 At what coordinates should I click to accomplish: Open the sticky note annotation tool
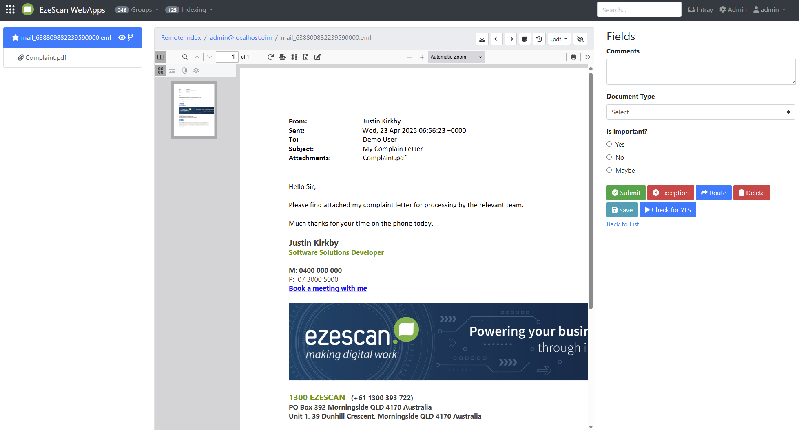coord(525,39)
